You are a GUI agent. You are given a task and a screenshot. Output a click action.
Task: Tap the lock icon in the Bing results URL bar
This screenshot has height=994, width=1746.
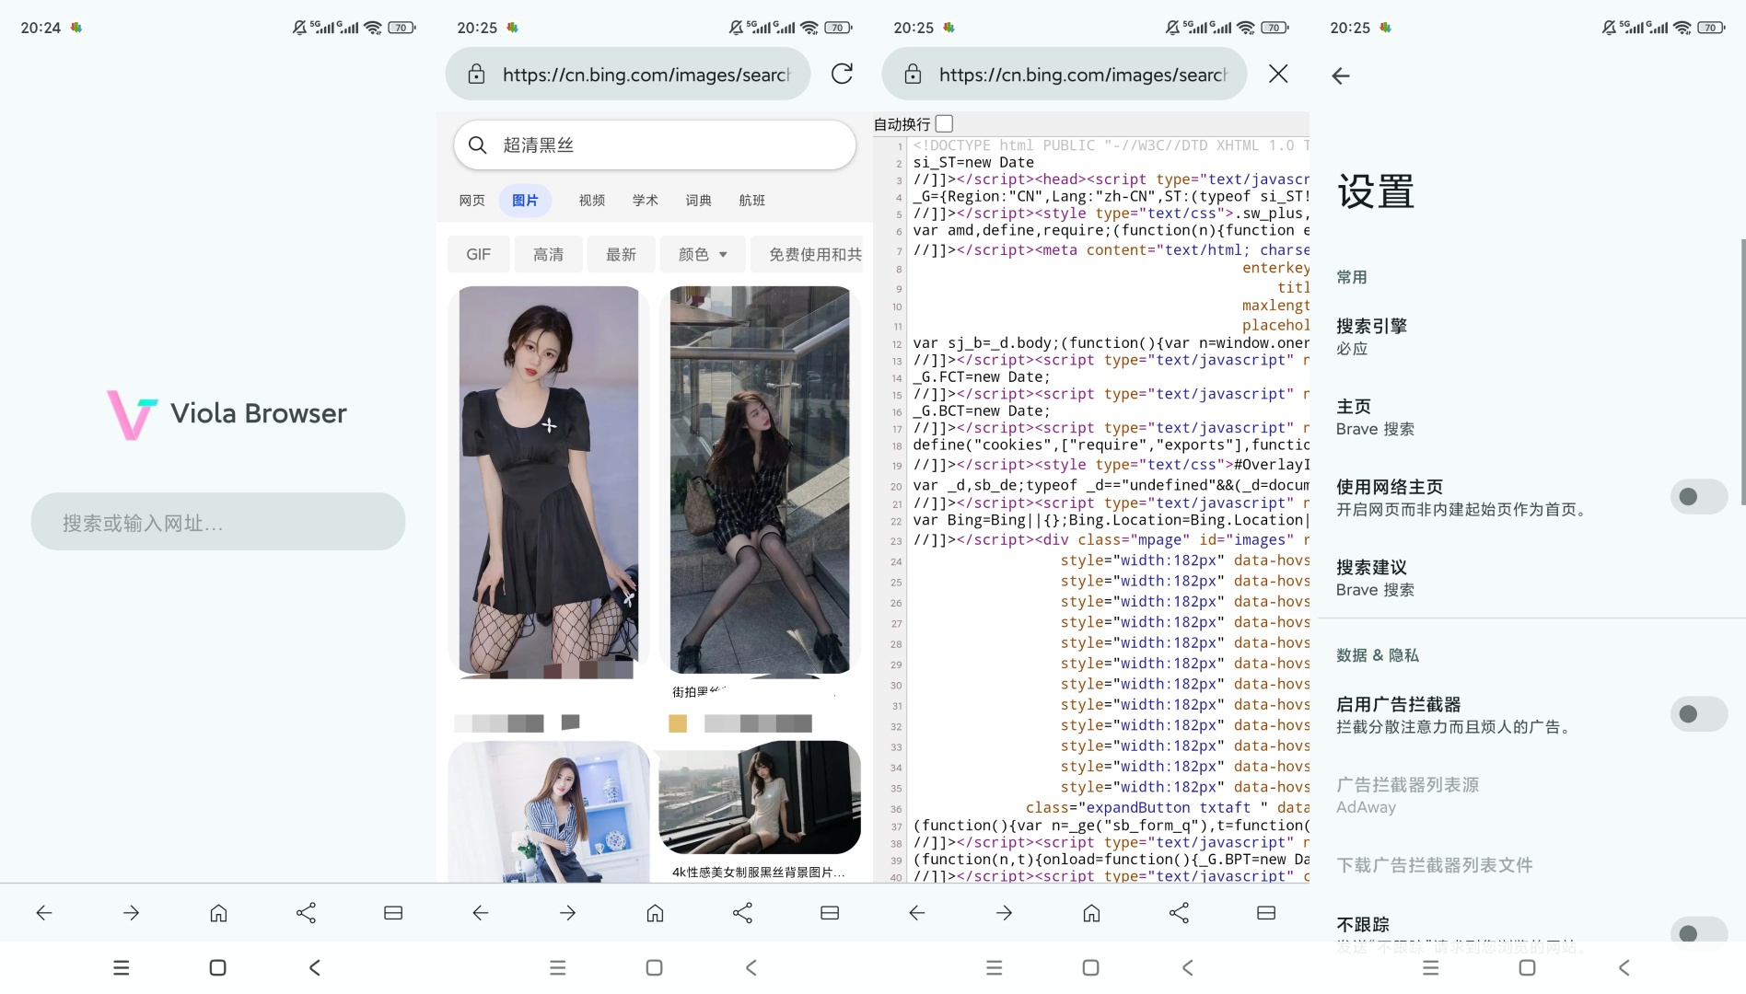[476, 75]
